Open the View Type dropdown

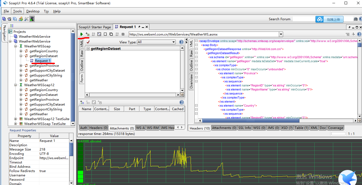pyautogui.click(x=174, y=42)
